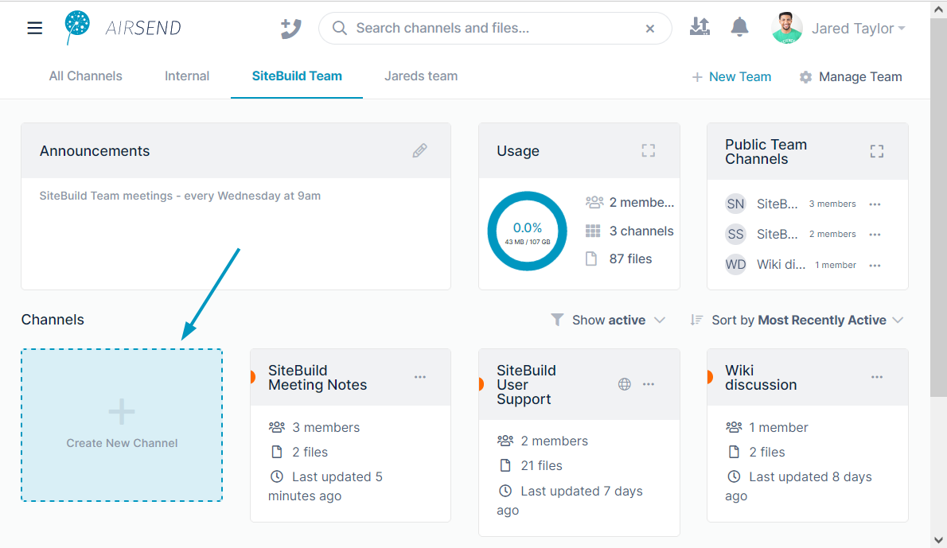Click the file icon beside 87 files
The height and width of the screenshot is (548, 947).
pos(591,259)
